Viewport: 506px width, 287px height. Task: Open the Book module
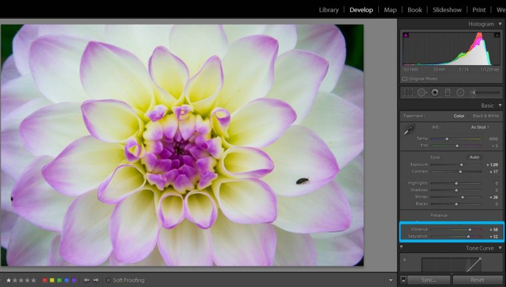click(415, 10)
